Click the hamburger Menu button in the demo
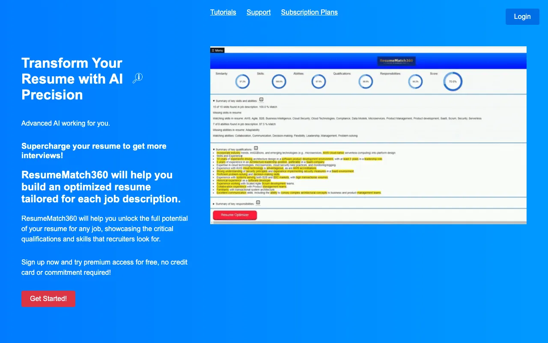This screenshot has height=343, width=548. 217,50
